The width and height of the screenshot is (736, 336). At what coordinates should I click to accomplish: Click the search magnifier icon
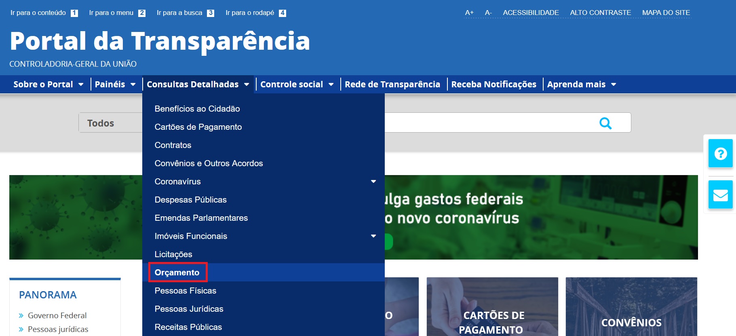(x=605, y=123)
